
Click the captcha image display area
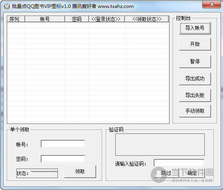click(160, 145)
